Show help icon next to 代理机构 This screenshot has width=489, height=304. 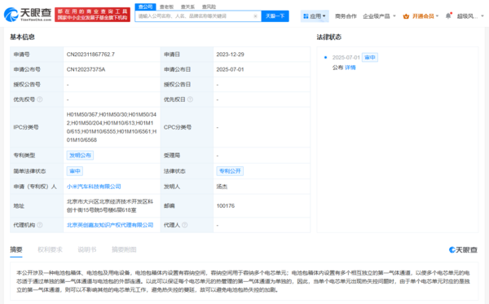40,225
